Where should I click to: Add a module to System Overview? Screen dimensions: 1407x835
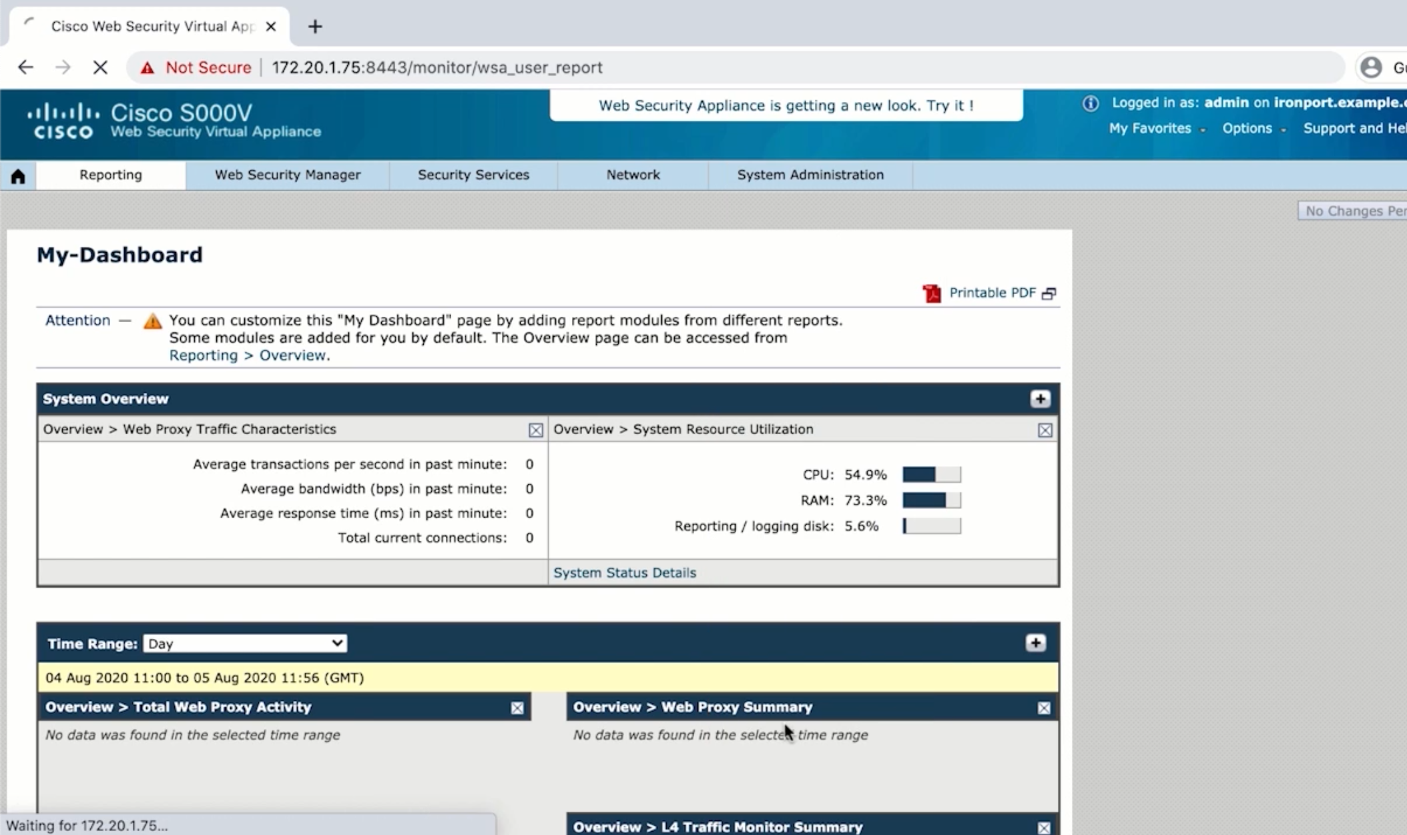1039,399
